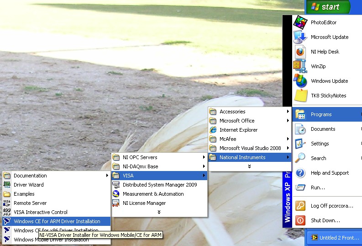Screen dimensions: 362x246
Task: Launch Distributed System Manager 2009 icon
Action: pos(116,185)
